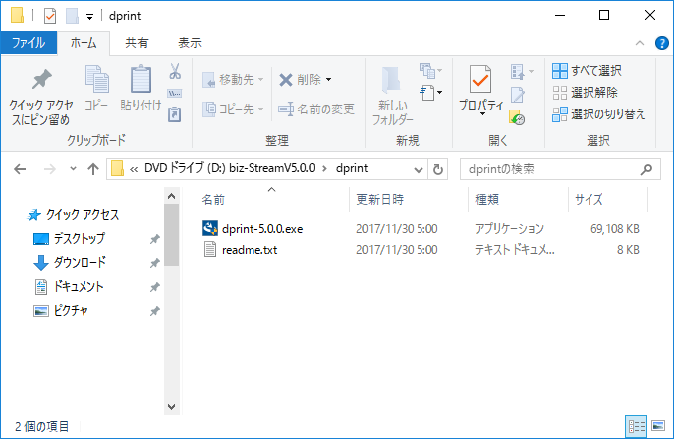Open the recent locations dropdown arrow
Image resolution: width=674 pixels, height=439 pixels.
click(74, 168)
